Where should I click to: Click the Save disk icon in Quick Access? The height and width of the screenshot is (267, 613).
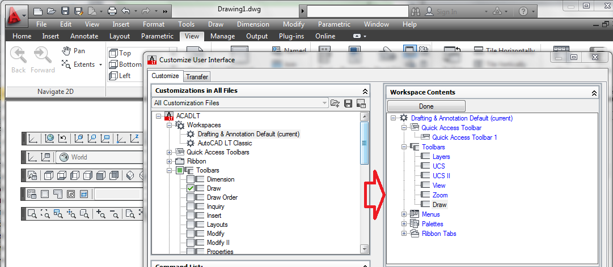coord(65,11)
